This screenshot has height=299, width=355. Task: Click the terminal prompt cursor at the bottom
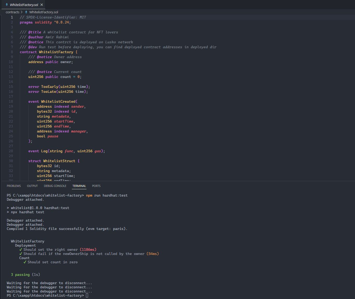tap(87, 295)
